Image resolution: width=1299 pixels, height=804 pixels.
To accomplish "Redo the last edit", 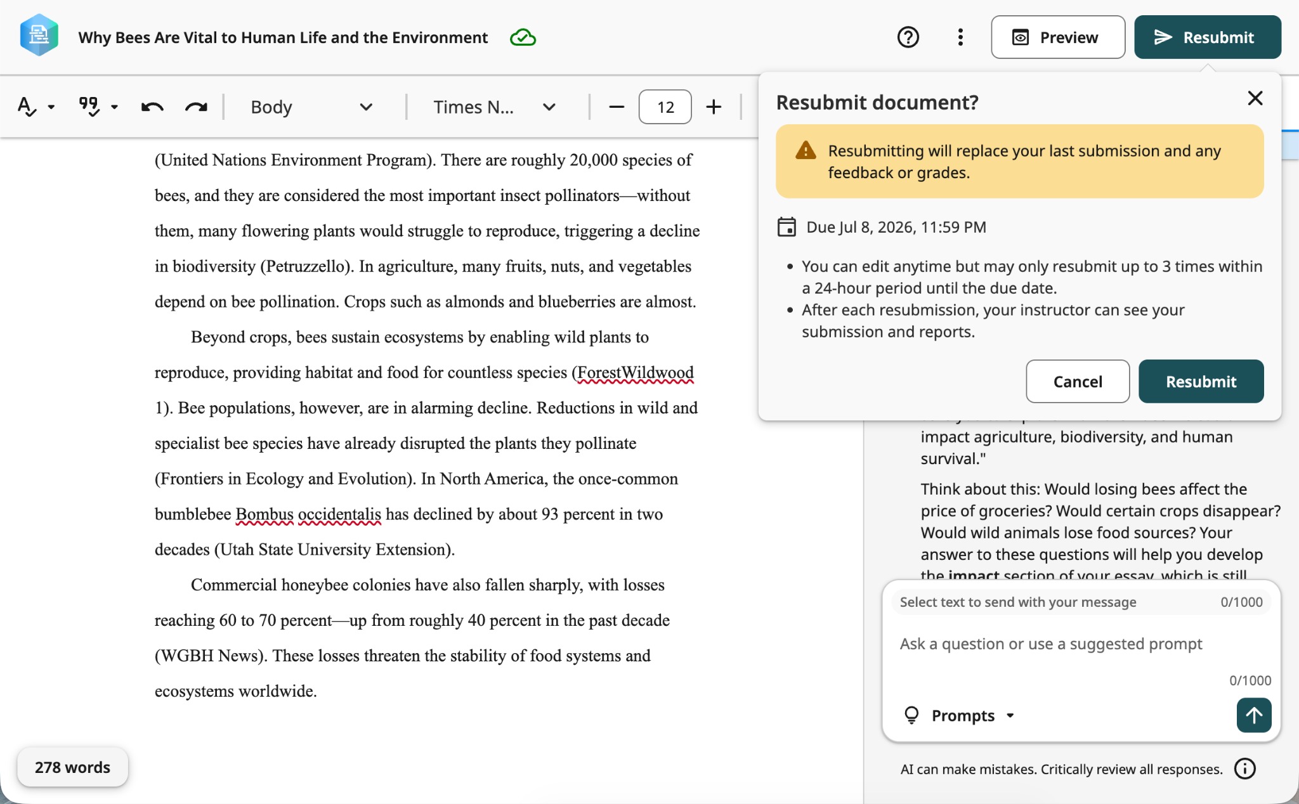I will coord(196,107).
